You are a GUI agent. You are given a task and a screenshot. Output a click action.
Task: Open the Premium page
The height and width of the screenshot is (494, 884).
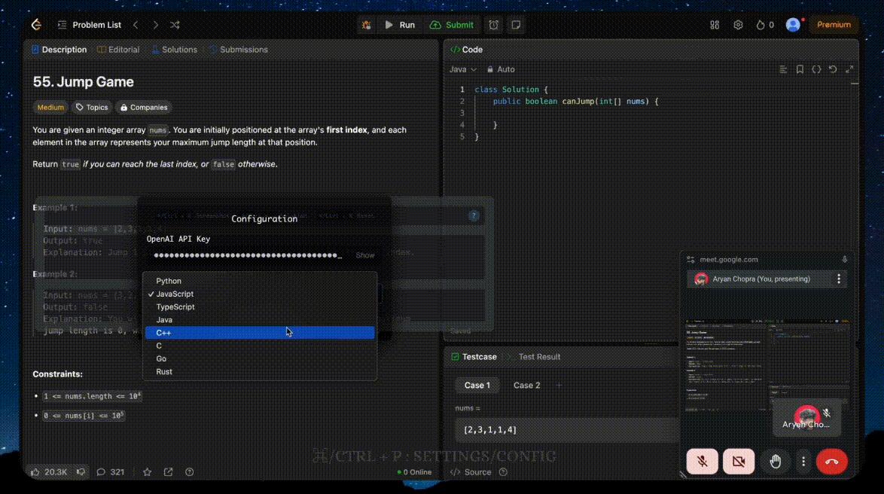pyautogui.click(x=834, y=25)
